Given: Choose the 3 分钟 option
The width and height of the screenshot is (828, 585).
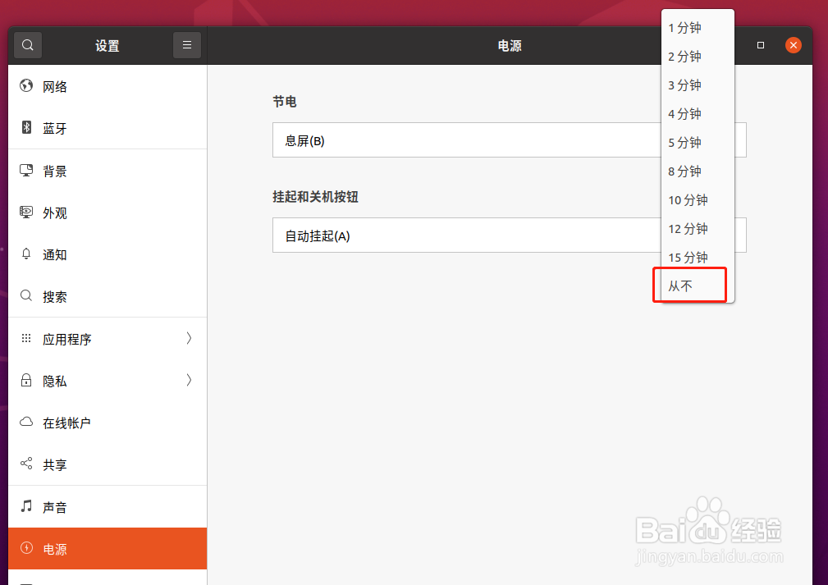Looking at the screenshot, I should 698,85.
